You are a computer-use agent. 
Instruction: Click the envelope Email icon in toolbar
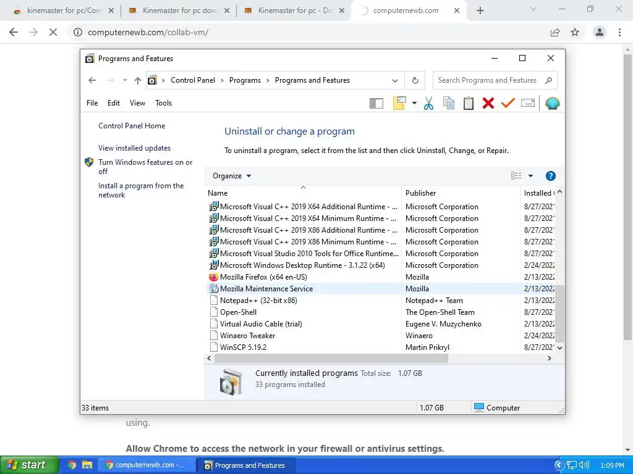(x=528, y=103)
